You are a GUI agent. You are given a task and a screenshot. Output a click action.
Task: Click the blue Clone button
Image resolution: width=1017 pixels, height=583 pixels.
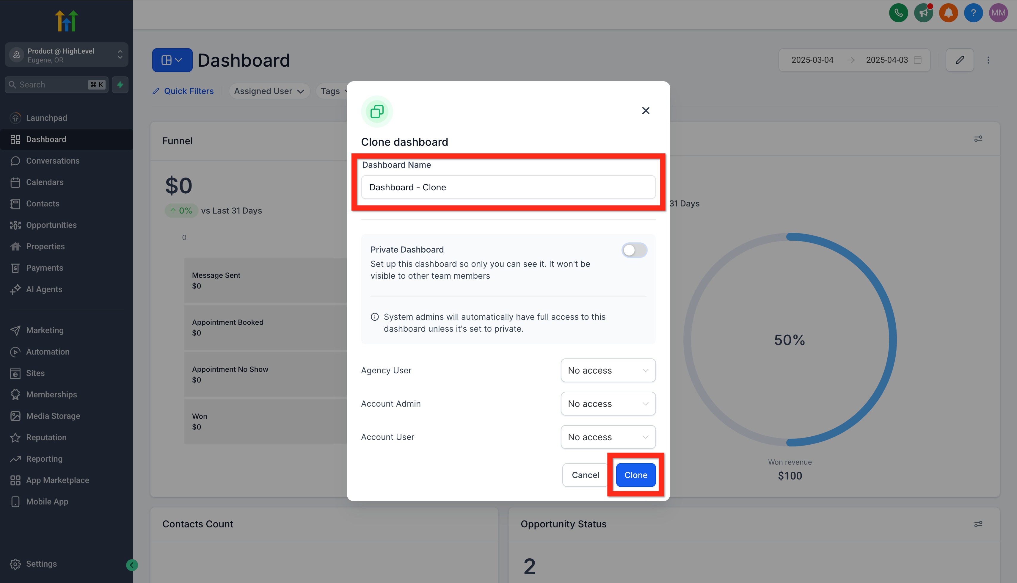(x=635, y=475)
